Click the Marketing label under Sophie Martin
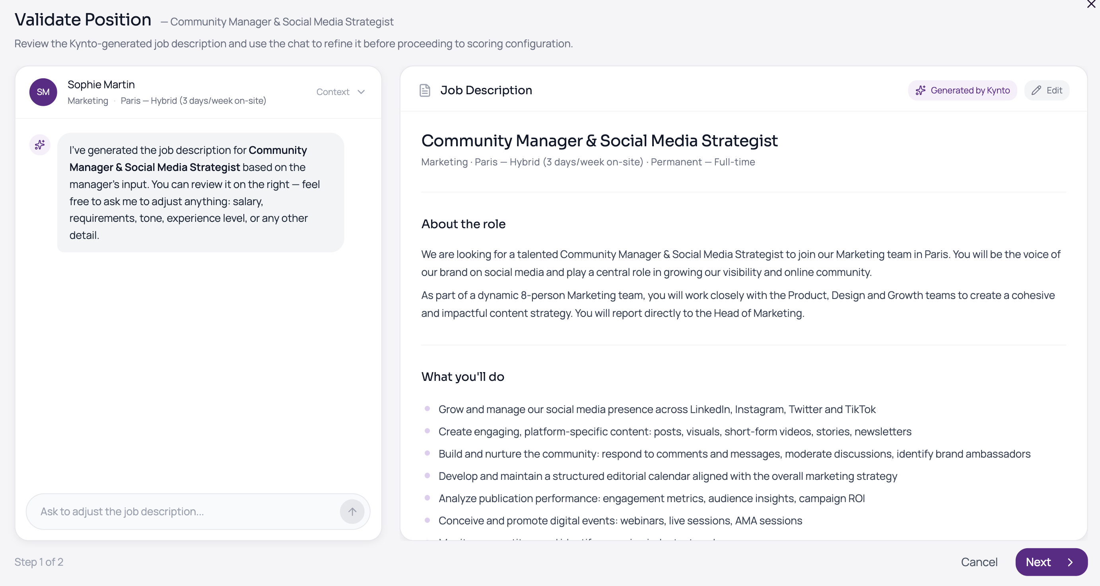This screenshot has width=1100, height=586. (87, 101)
